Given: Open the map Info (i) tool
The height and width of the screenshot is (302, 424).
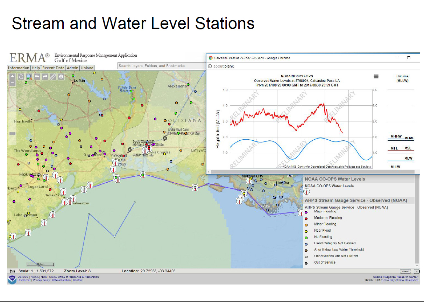Looking at the screenshot, I should click(61, 76).
